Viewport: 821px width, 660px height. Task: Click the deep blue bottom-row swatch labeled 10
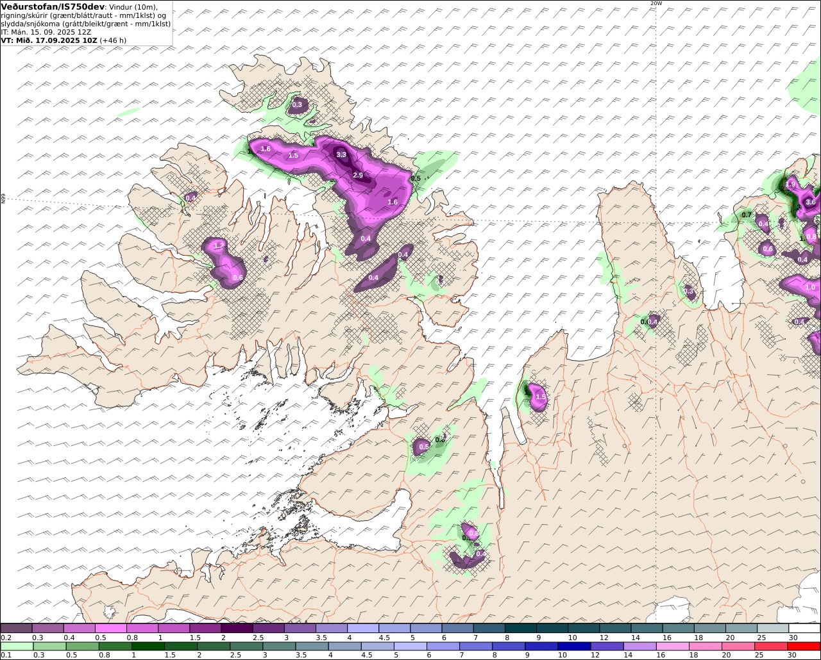(x=574, y=646)
